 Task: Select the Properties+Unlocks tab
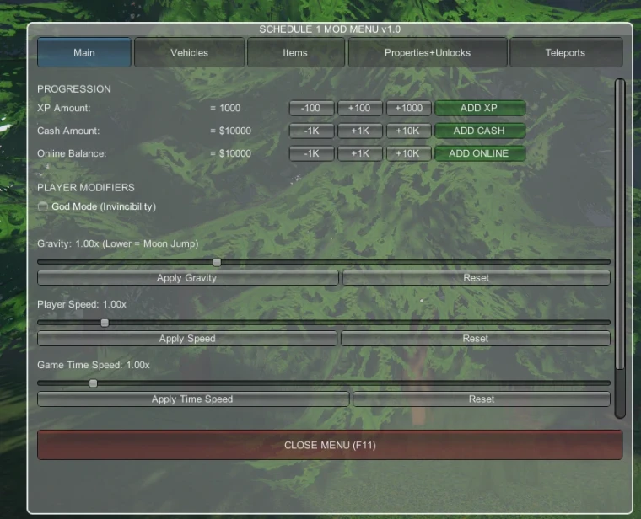coord(427,52)
